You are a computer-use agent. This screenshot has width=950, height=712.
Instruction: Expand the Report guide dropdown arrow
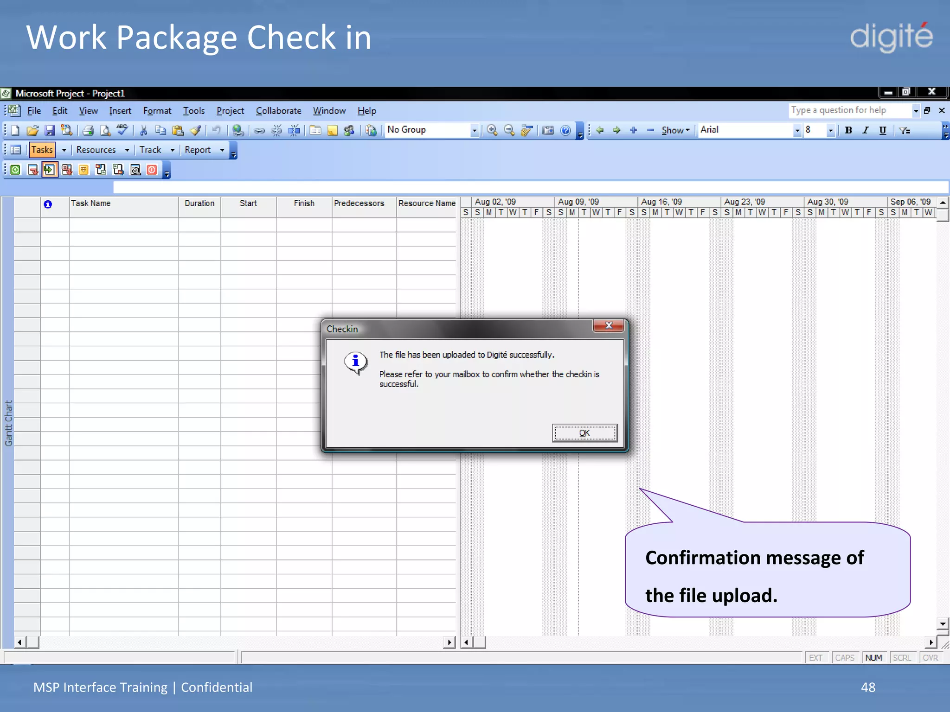[222, 150]
